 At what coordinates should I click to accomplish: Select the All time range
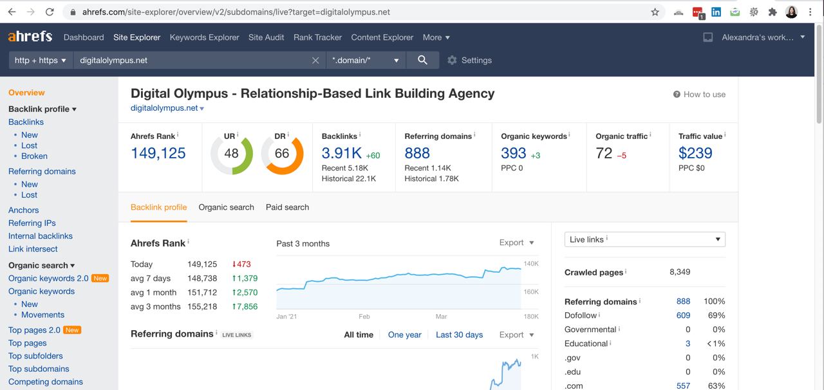coord(359,335)
